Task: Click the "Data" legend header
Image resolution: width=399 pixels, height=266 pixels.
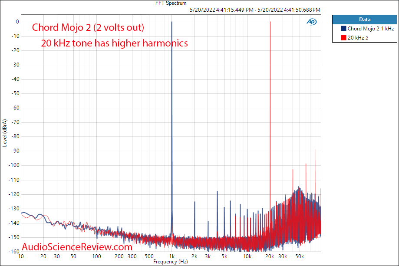Action: click(x=365, y=20)
